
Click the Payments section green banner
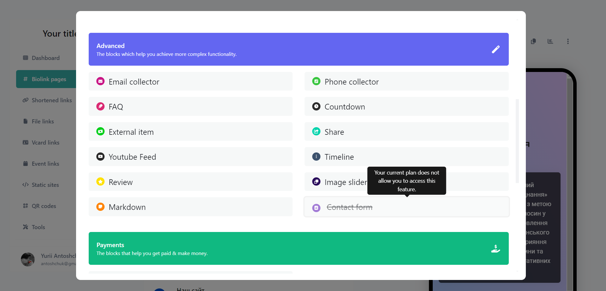pos(298,248)
